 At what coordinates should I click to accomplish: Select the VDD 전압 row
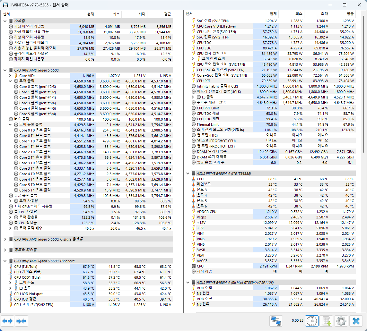pos(273,288)
